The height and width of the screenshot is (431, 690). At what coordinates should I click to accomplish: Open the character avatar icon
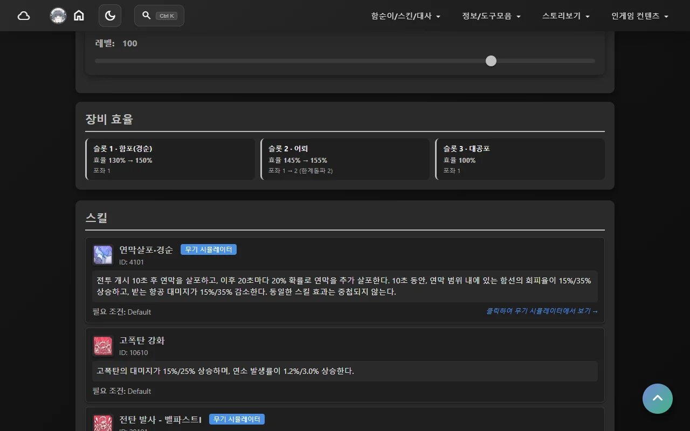tap(58, 16)
